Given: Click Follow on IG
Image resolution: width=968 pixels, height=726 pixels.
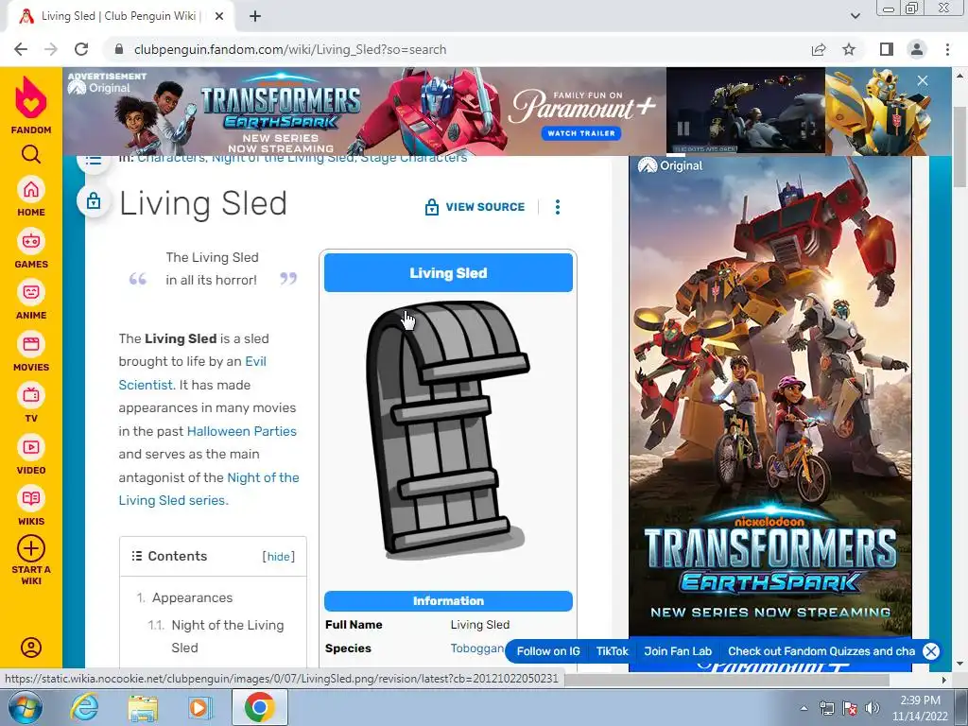Looking at the screenshot, I should click(548, 651).
